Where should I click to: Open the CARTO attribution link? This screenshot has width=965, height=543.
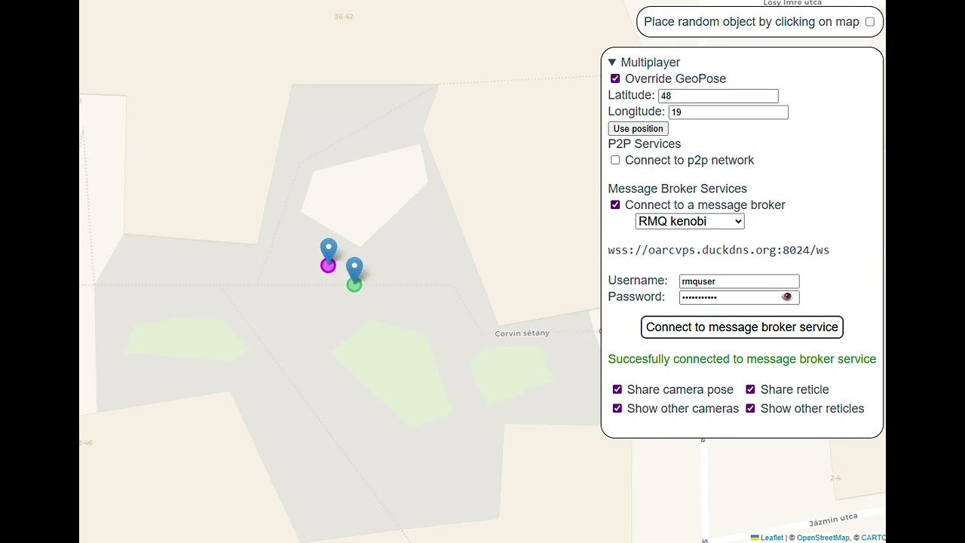pos(874,538)
